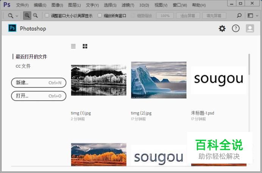Screen dimensions: 262x173
Task: Click the 未标题-1.psd file name
Action: click(203, 113)
